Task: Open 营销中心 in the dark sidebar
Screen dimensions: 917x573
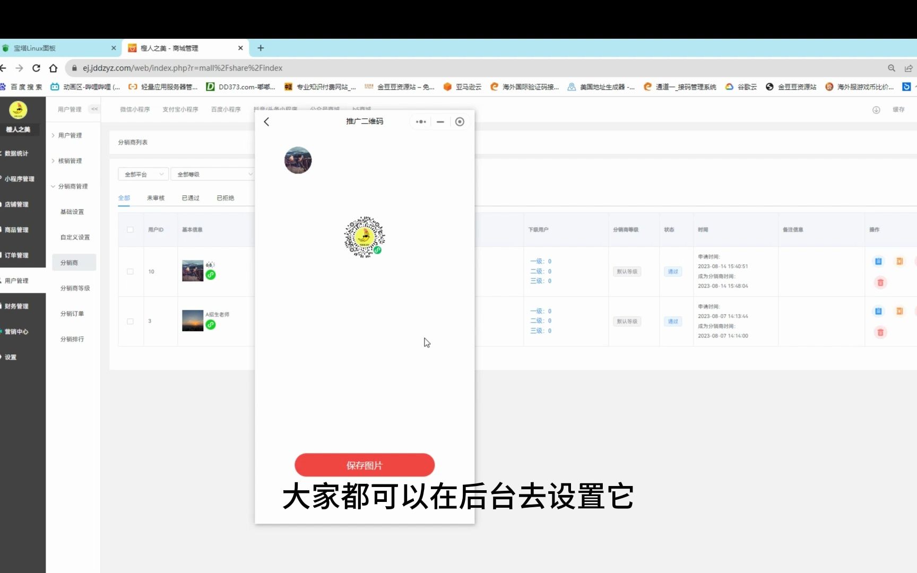Action: pyautogui.click(x=16, y=332)
